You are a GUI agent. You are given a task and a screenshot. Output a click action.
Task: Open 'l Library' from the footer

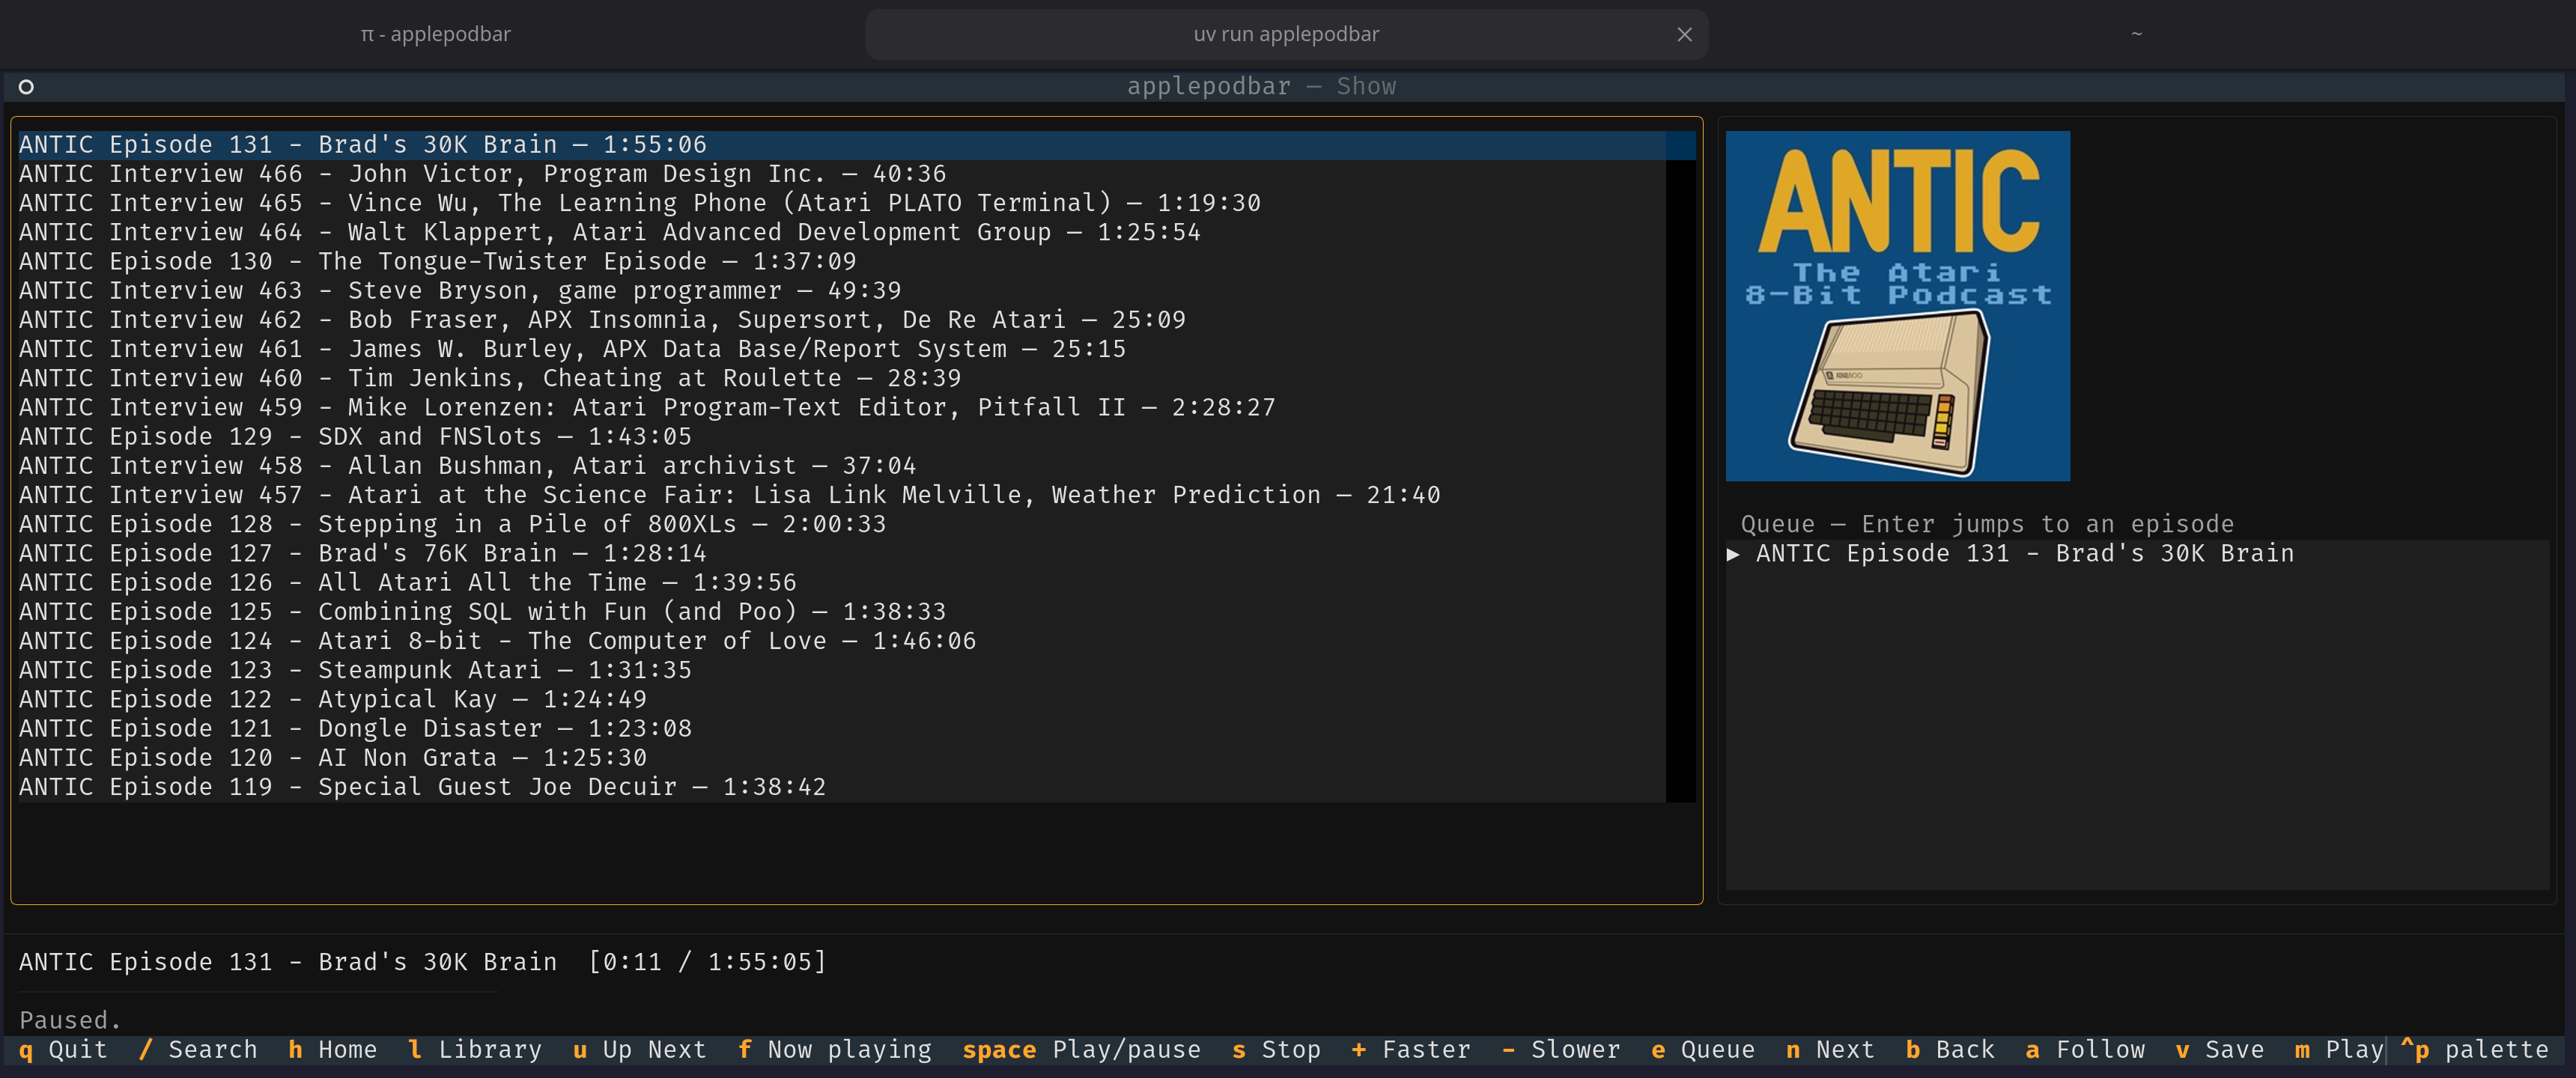pyautogui.click(x=475, y=1049)
